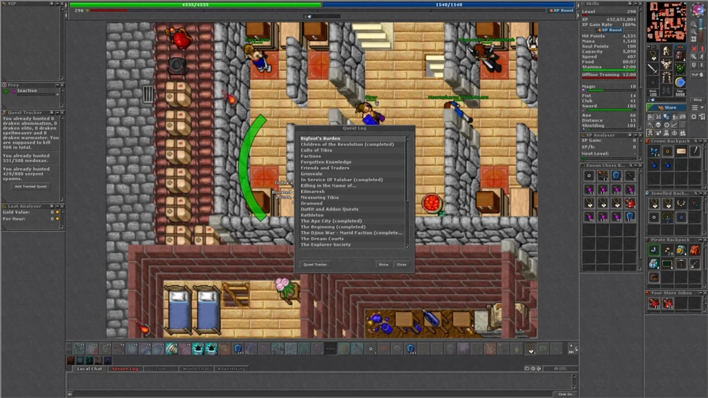Click the blue ring ammo slot
The image size is (708, 398).
click(x=680, y=82)
